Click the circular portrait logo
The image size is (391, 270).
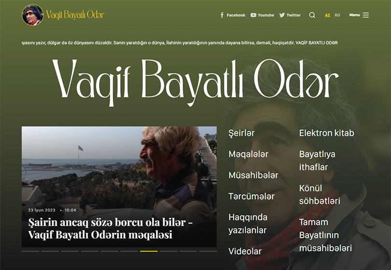click(x=33, y=15)
